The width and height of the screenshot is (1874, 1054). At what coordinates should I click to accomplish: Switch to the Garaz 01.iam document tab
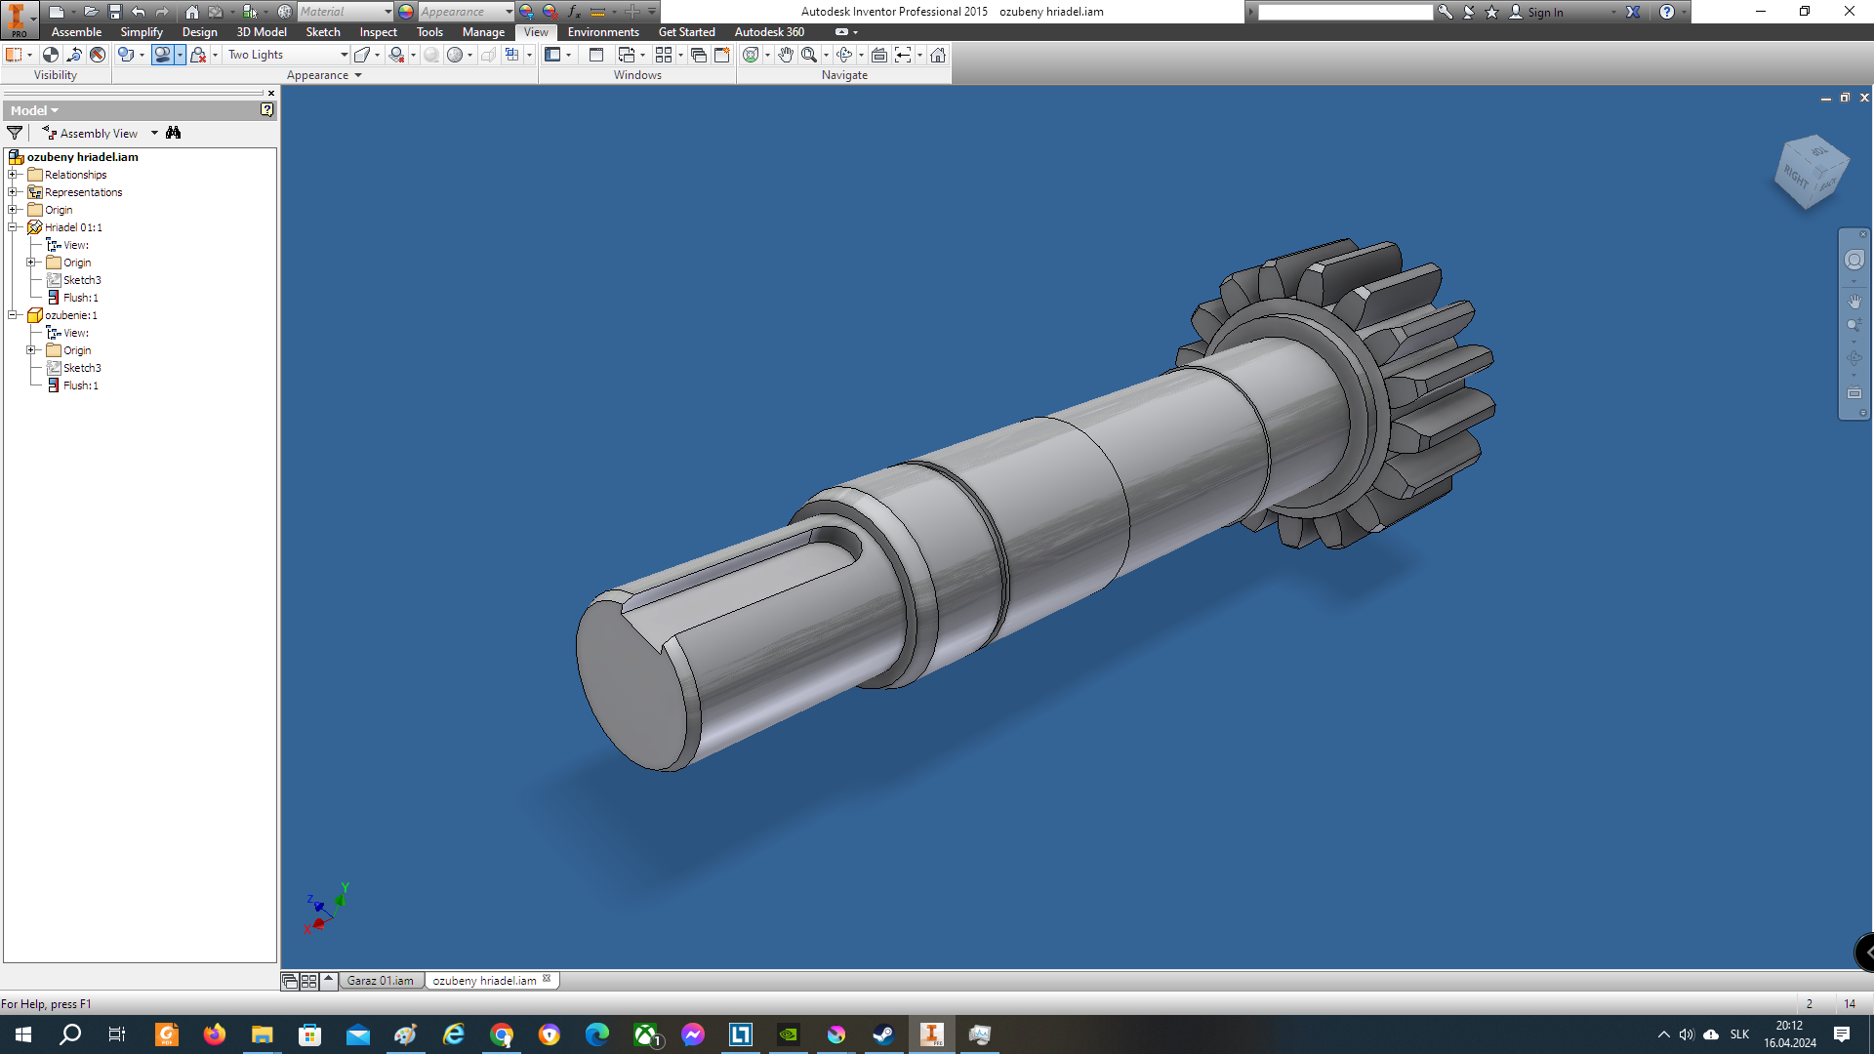381,981
